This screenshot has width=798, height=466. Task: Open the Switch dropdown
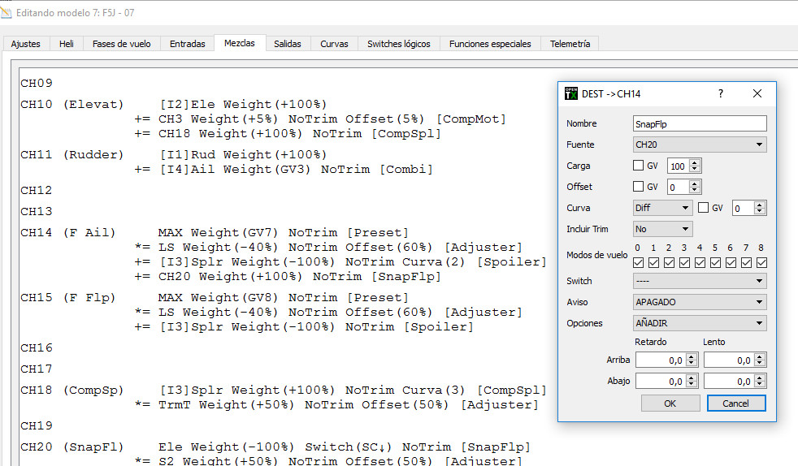pos(700,281)
